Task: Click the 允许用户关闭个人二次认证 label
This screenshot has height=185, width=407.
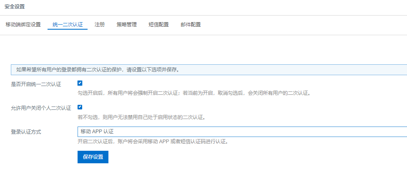Action: pos(41,108)
